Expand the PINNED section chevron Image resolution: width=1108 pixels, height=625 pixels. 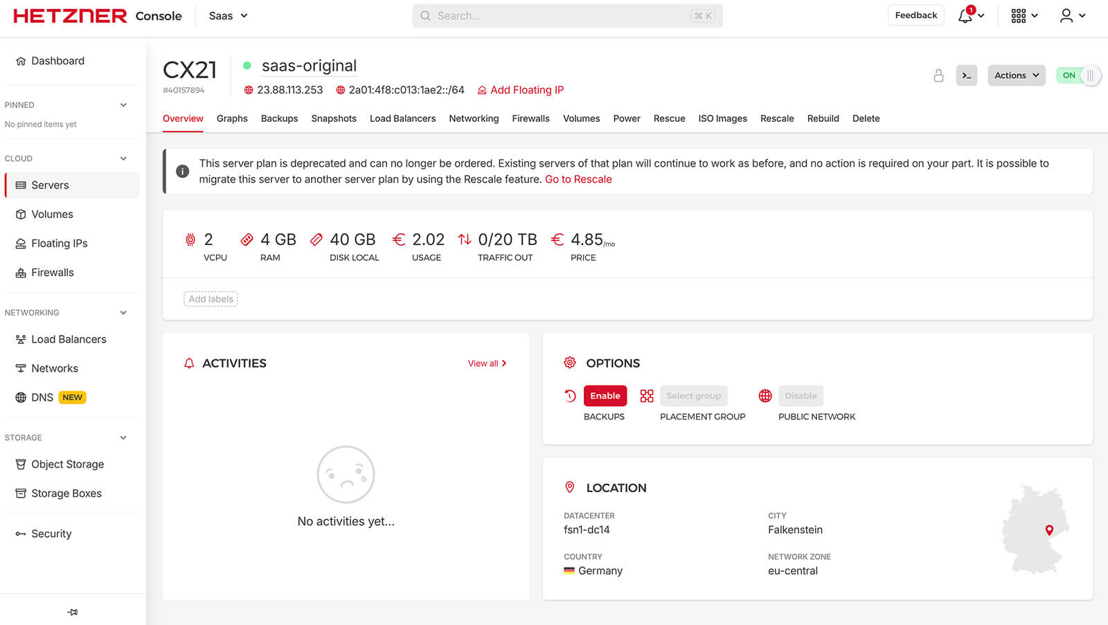[123, 105]
